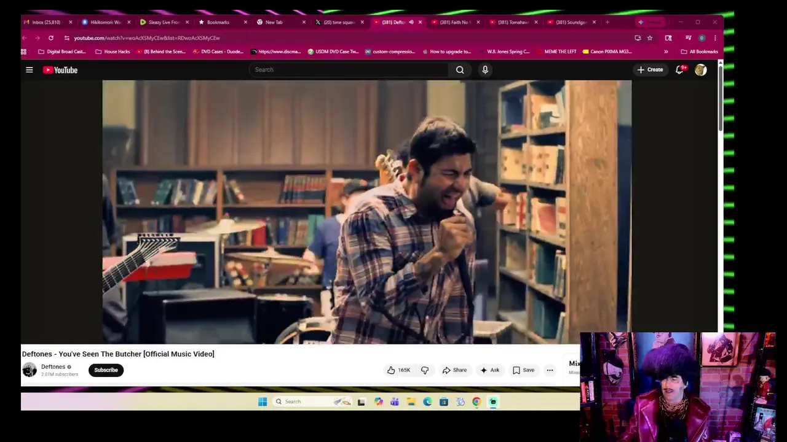Viewport: 787px width, 442px height.
Task: Open a new browser tab
Action: pyautogui.click(x=607, y=22)
